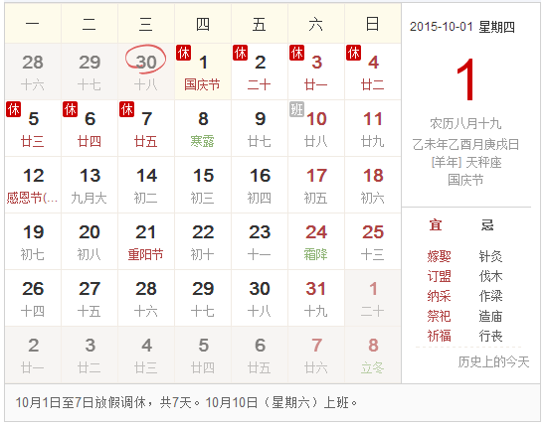The width and height of the screenshot is (549, 427).
Task: Click the 休 badge on October 1
Action: tap(183, 53)
